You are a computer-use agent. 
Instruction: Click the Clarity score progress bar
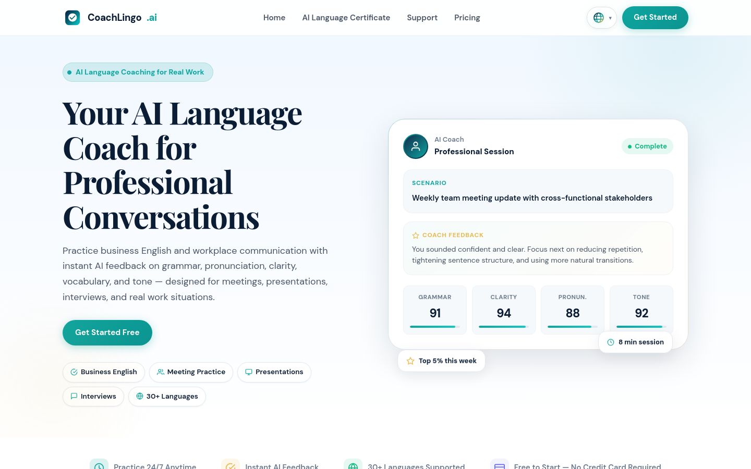[504, 327]
